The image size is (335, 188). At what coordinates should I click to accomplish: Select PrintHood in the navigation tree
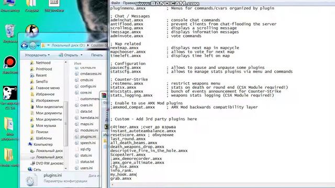[x=44, y=69]
